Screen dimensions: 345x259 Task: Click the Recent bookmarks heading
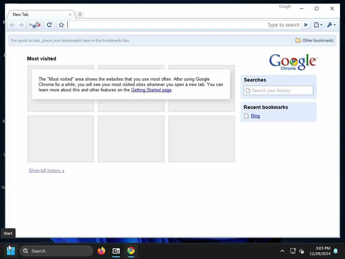tap(265, 107)
